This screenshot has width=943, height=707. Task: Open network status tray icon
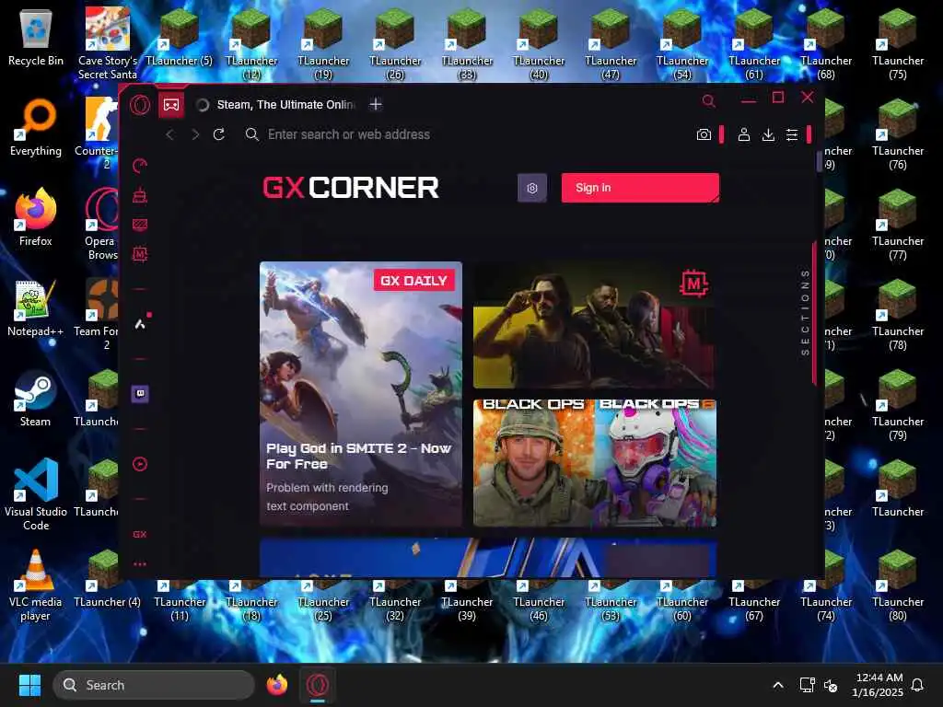pyautogui.click(x=807, y=685)
